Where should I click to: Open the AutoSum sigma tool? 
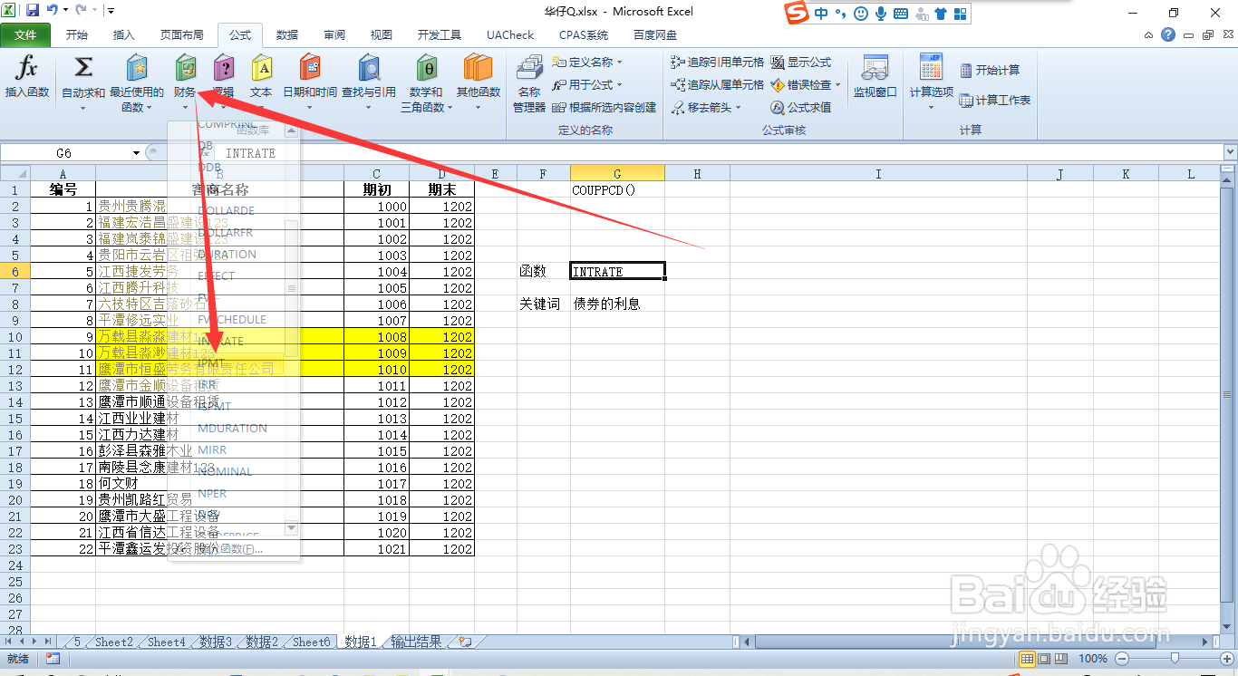pos(82,82)
